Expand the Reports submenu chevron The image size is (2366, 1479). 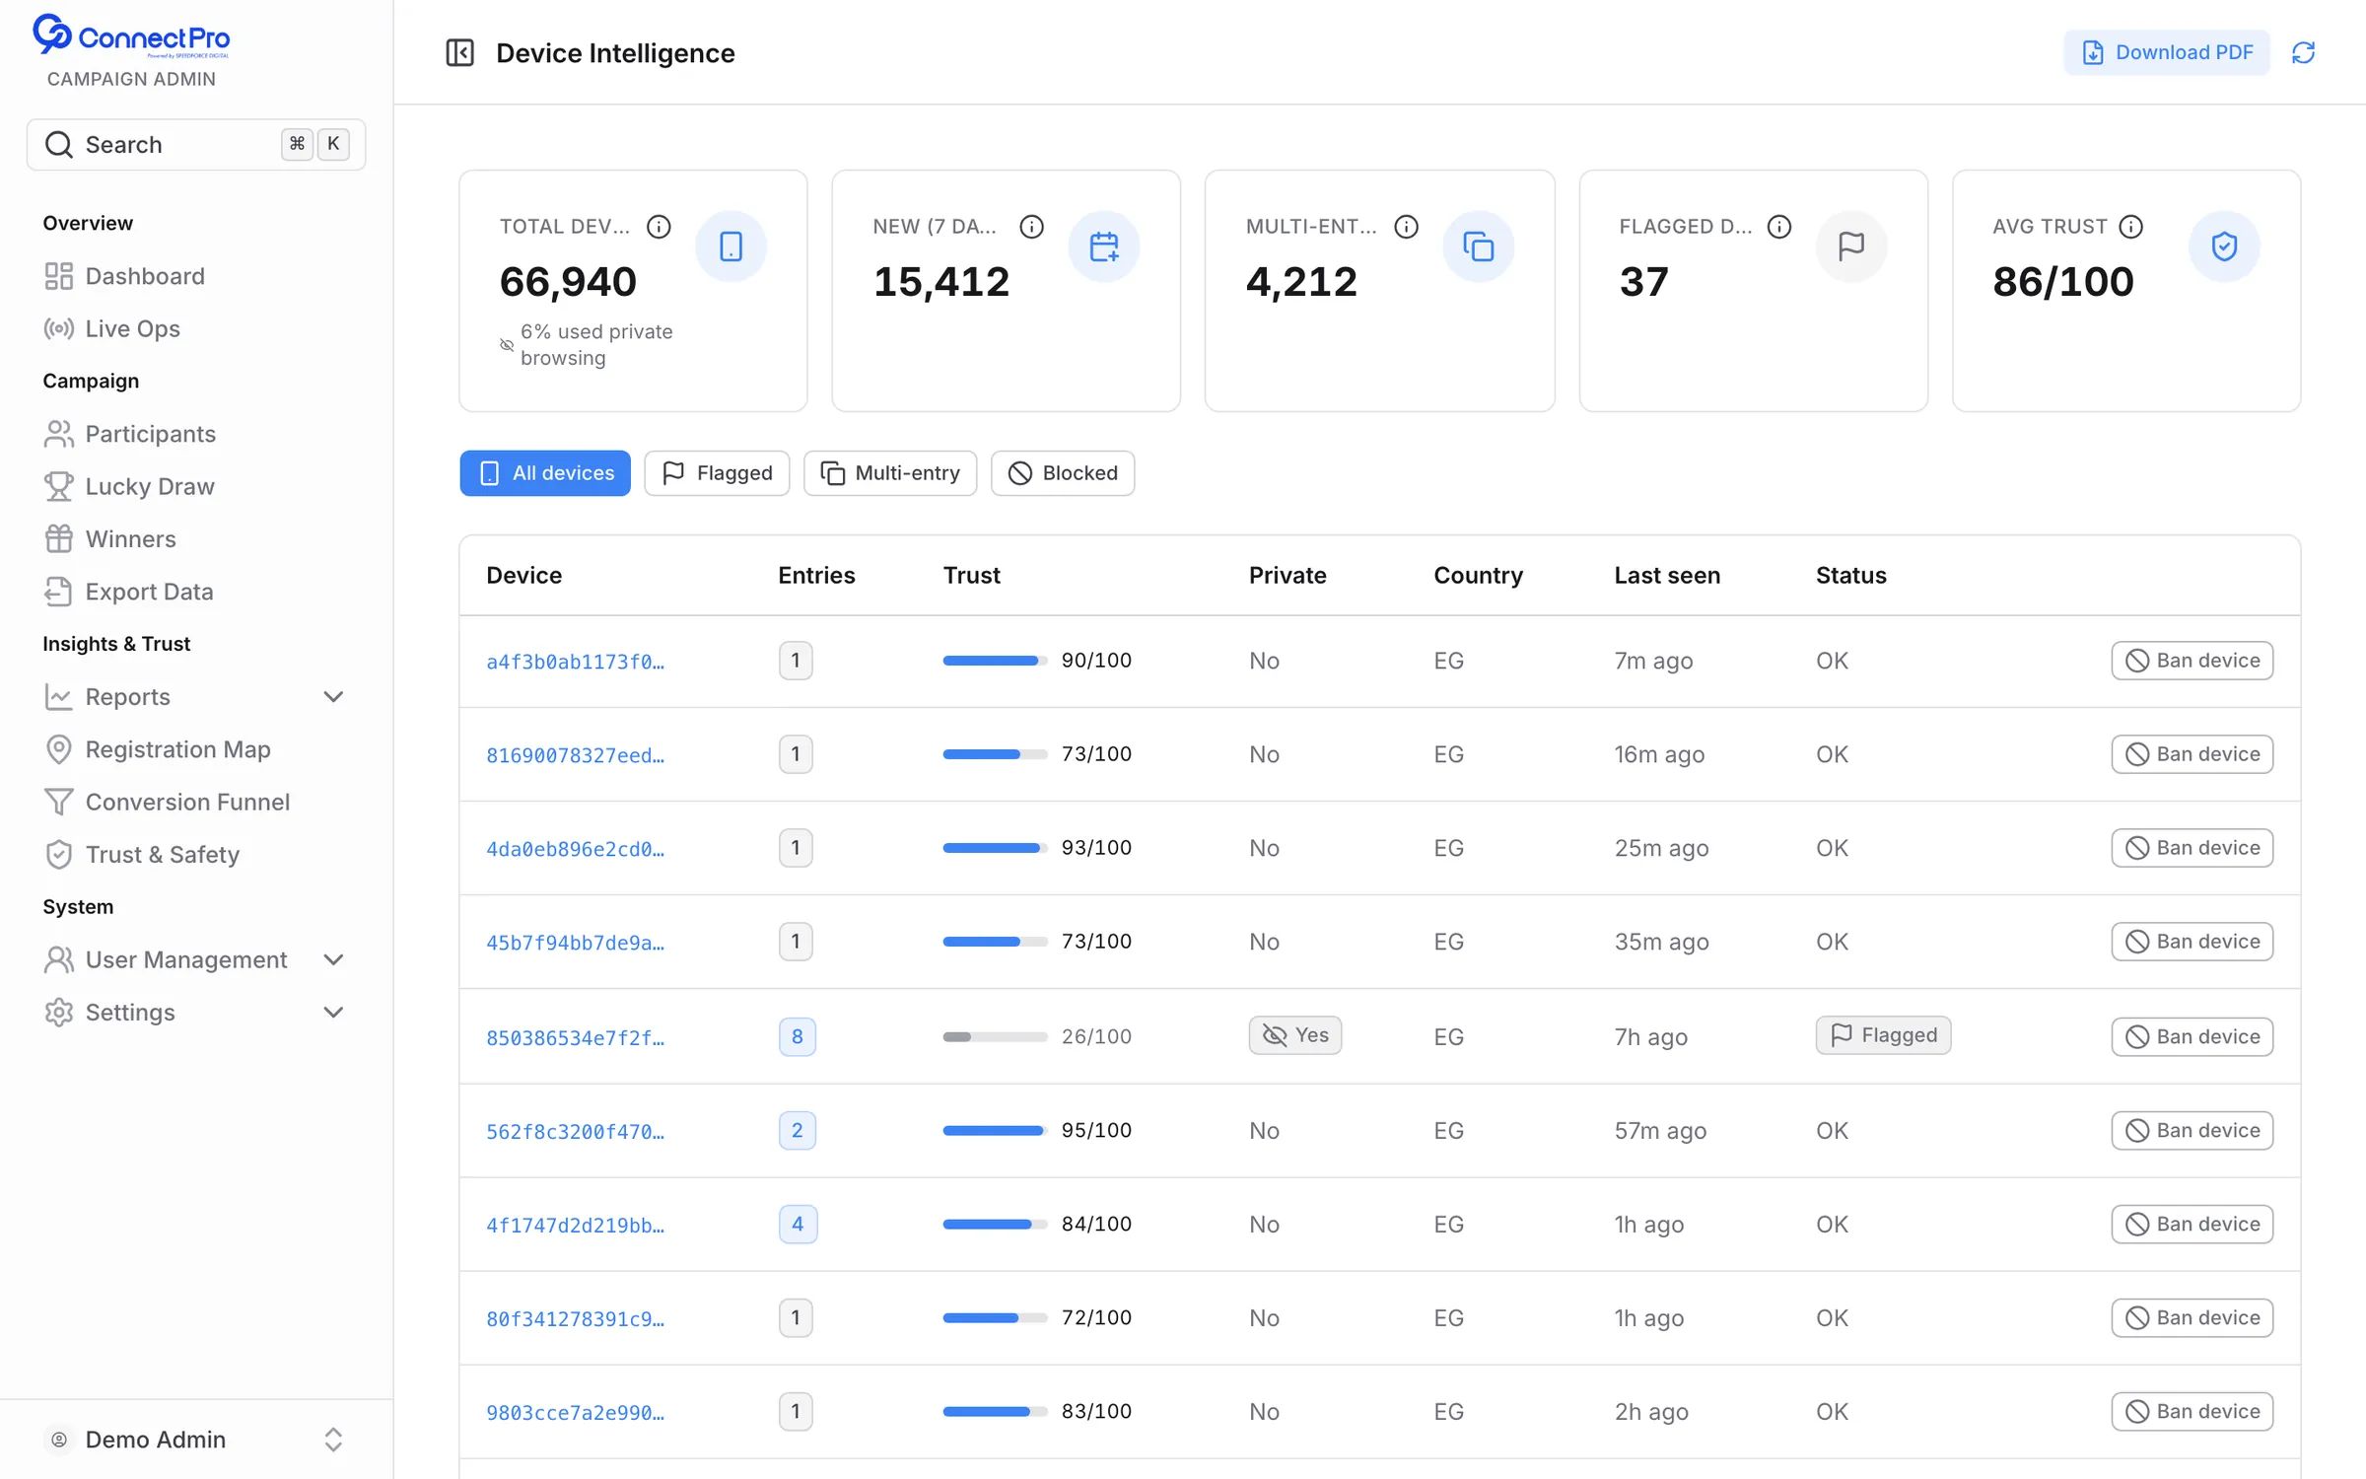click(x=333, y=697)
